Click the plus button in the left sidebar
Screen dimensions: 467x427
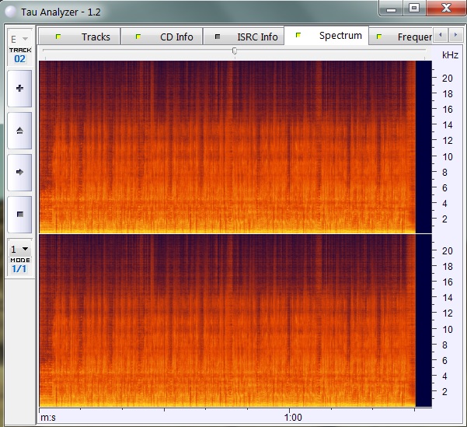click(x=19, y=89)
